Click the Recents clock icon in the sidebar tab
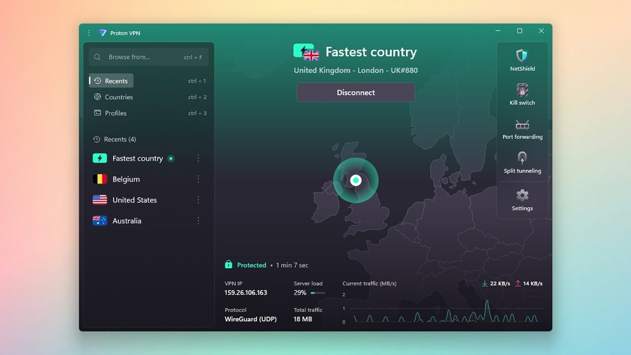 tap(97, 81)
